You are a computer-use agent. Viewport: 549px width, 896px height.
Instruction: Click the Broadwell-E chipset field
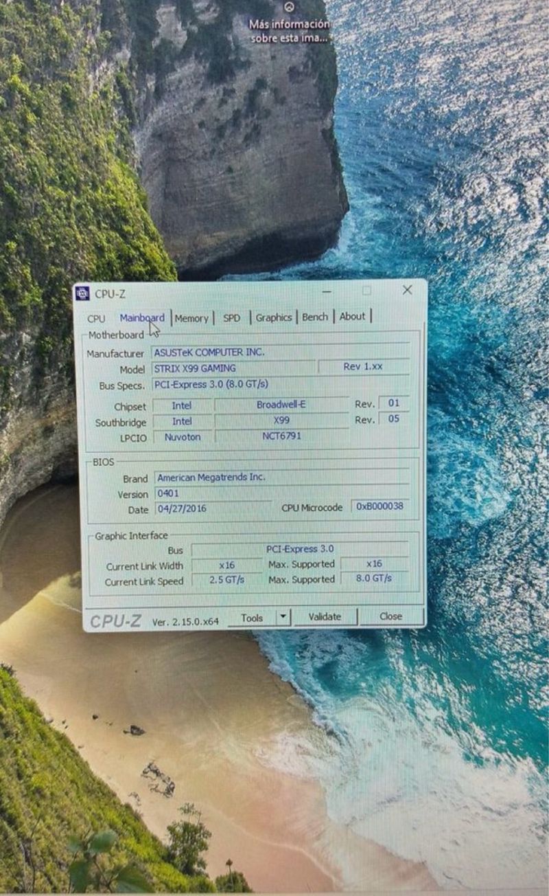click(281, 405)
